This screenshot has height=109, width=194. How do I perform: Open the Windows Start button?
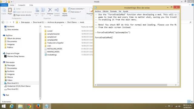point(4,106)
